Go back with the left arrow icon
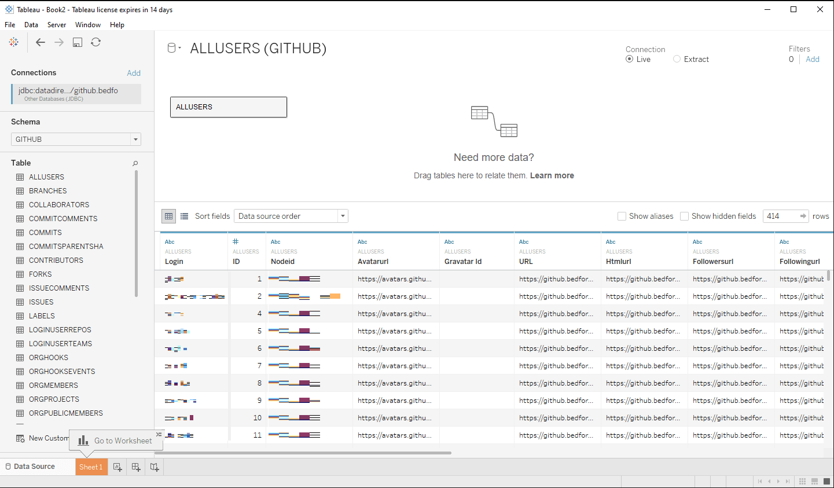This screenshot has width=834, height=488. (40, 42)
